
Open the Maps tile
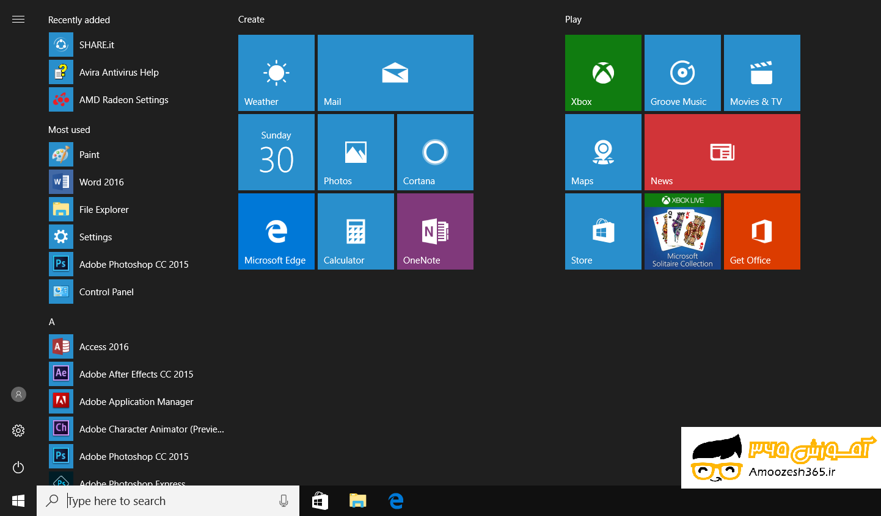click(603, 152)
